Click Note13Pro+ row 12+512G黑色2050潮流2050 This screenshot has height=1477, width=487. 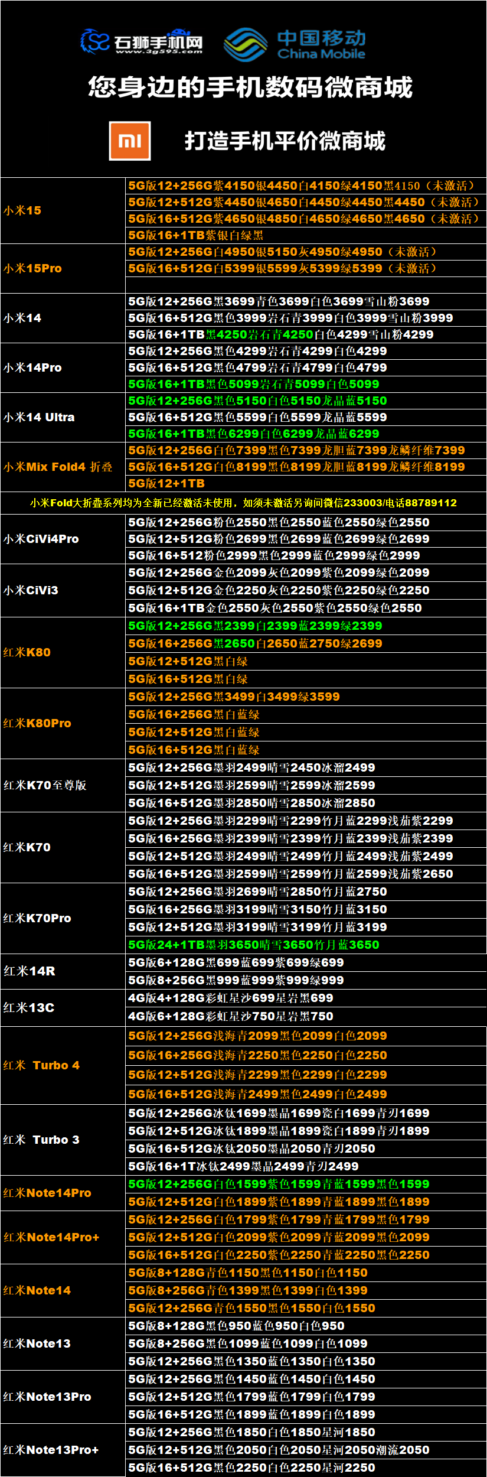(x=306, y=1450)
